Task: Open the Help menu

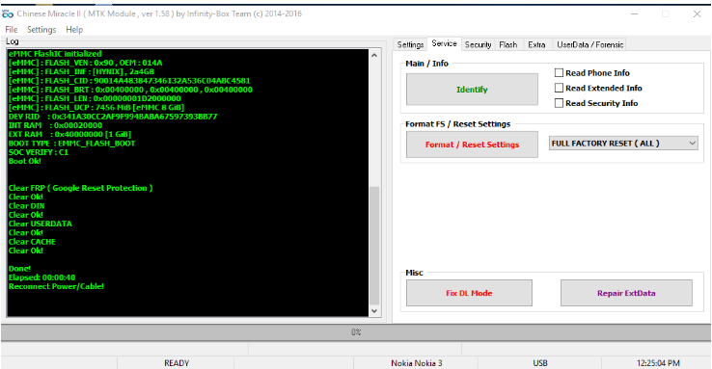Action: 74,30
